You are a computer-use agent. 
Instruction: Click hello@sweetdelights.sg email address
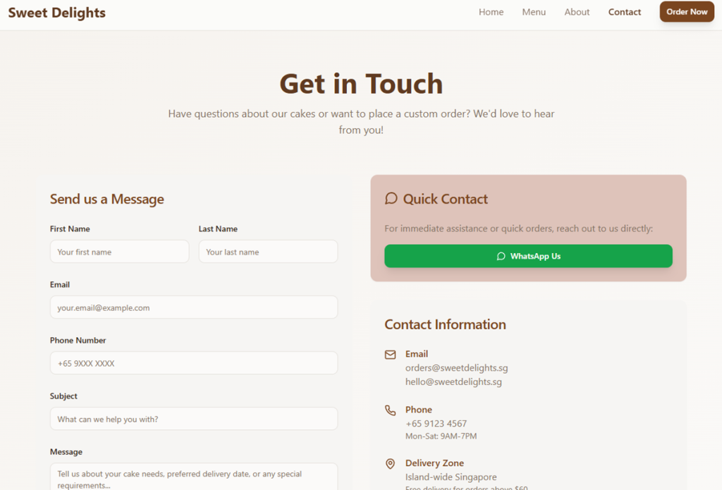click(x=453, y=381)
